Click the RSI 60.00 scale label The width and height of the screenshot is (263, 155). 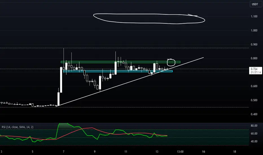click(x=254, y=134)
